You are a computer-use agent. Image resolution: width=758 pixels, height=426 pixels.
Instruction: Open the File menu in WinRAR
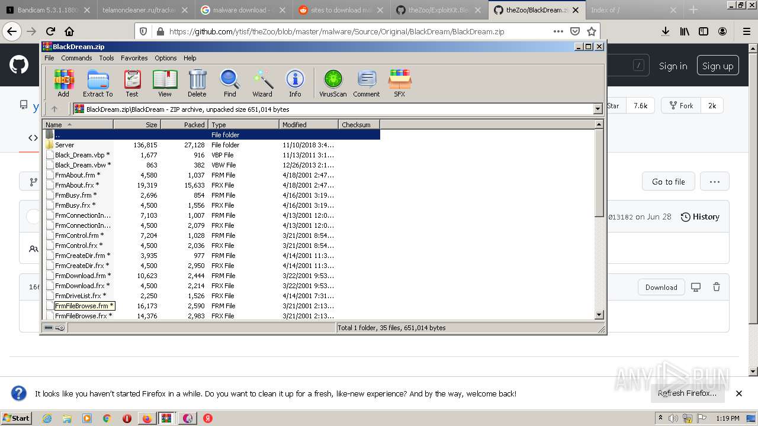click(49, 58)
